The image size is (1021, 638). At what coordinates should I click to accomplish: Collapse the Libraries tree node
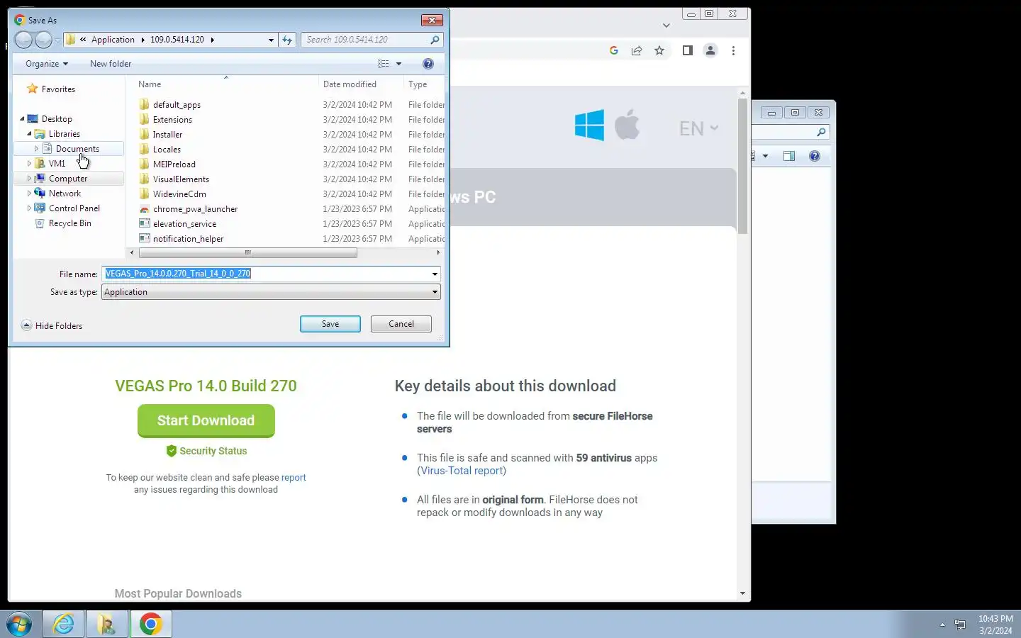29,134
